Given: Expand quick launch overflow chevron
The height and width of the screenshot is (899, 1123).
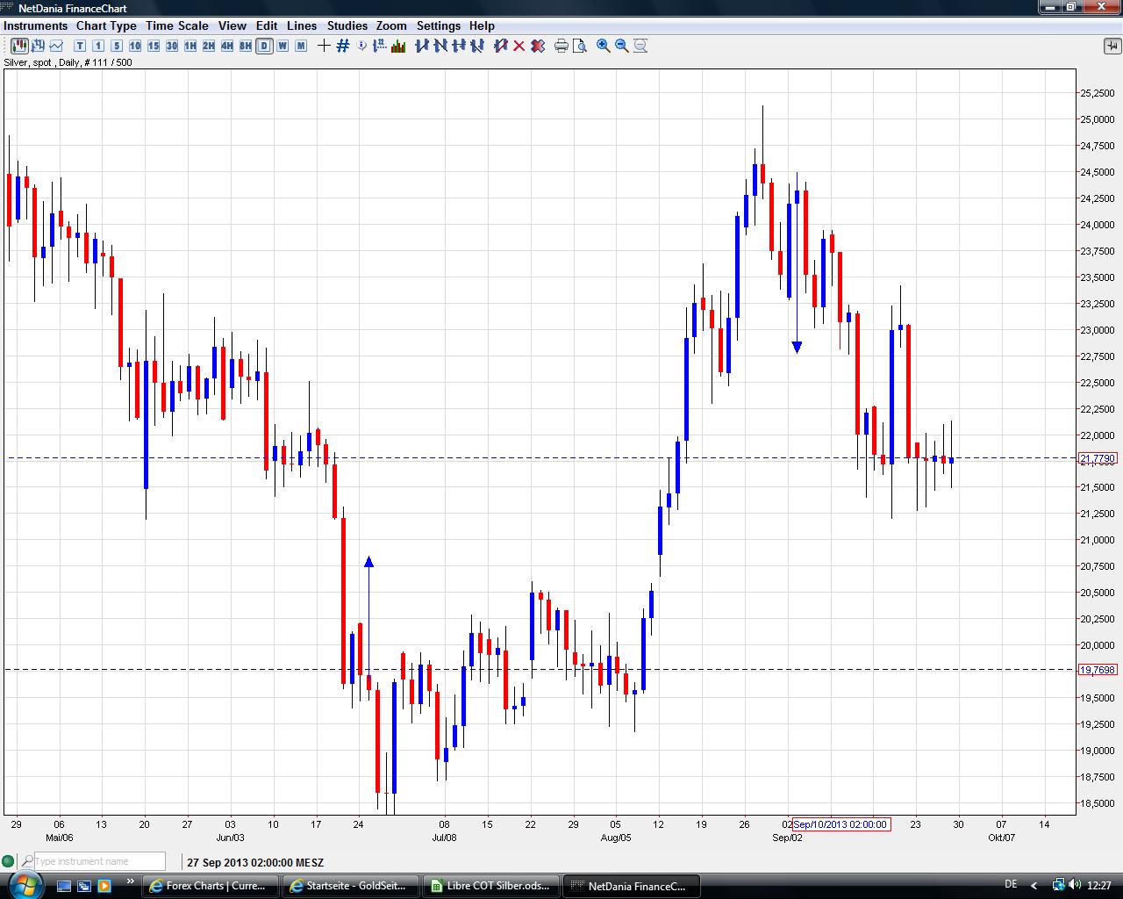Looking at the screenshot, I should [131, 882].
